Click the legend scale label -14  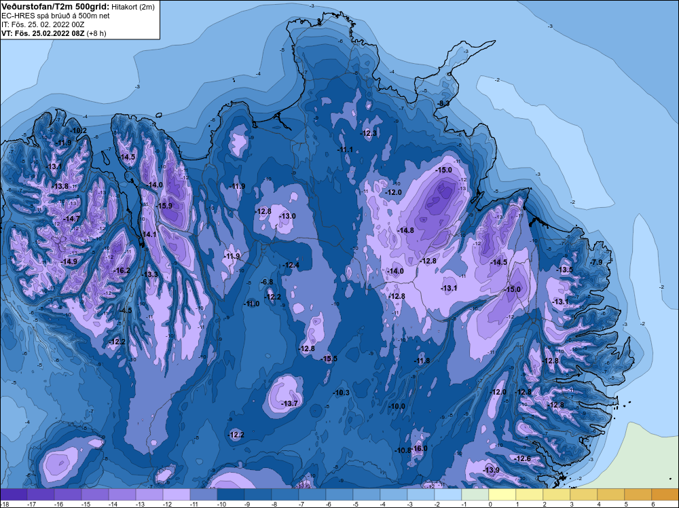113,504
